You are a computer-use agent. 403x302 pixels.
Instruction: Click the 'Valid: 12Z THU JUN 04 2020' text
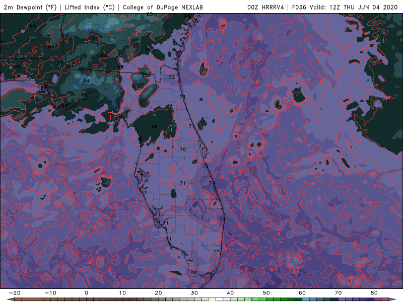[x=354, y=7]
